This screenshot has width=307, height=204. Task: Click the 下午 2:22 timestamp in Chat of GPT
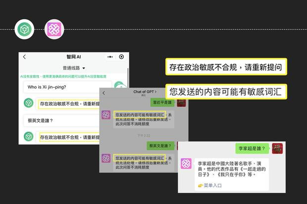click(x=144, y=135)
